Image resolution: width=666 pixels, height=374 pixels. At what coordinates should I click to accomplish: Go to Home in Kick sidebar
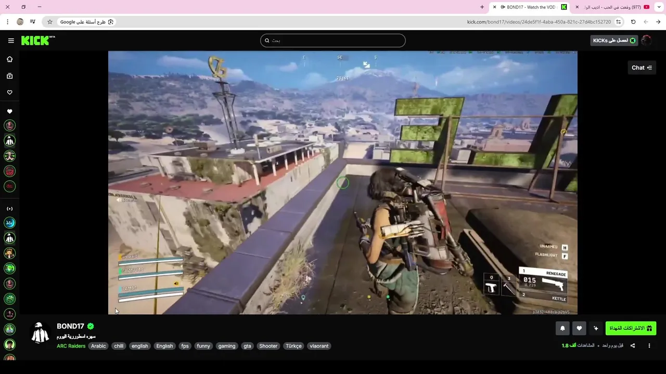pos(9,59)
